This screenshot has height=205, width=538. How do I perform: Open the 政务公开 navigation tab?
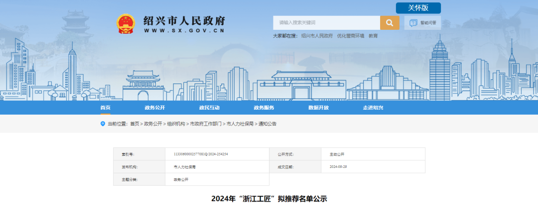154,108
